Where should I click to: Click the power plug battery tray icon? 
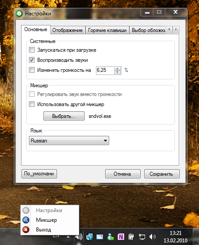coord(131,237)
